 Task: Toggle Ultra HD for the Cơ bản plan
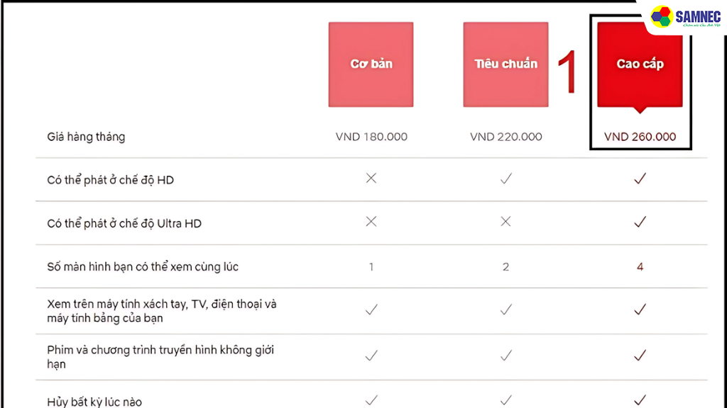pos(371,222)
